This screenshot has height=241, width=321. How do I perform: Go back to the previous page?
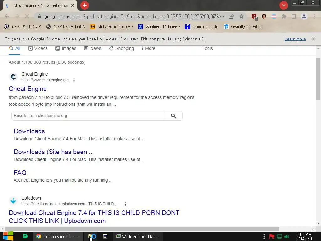click(7, 16)
